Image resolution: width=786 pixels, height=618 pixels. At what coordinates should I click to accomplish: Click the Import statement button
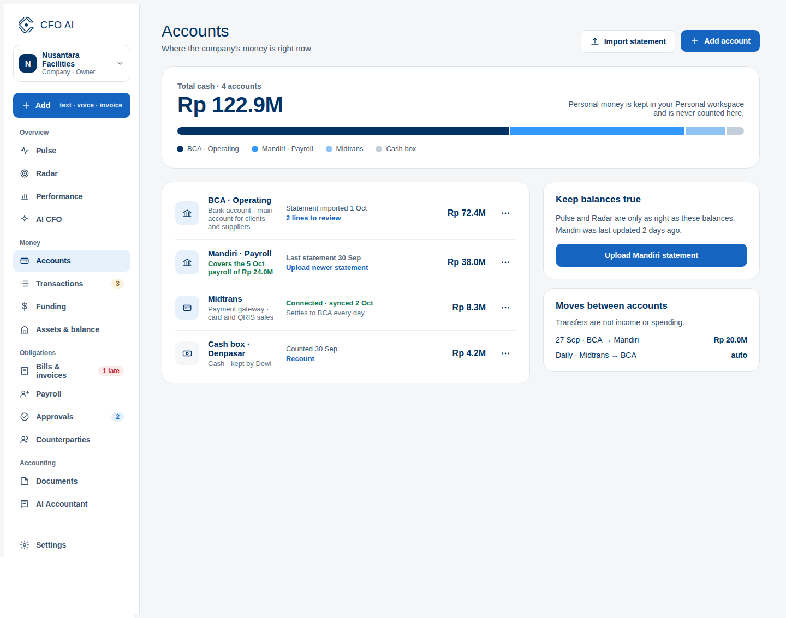coord(628,41)
